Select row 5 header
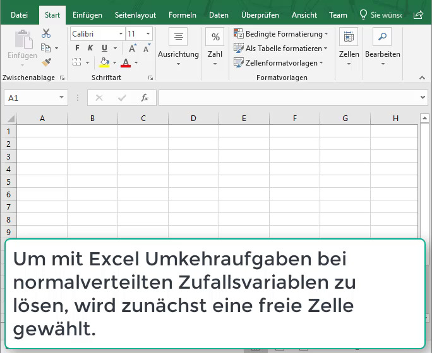This screenshot has width=432, height=353. tap(9, 182)
